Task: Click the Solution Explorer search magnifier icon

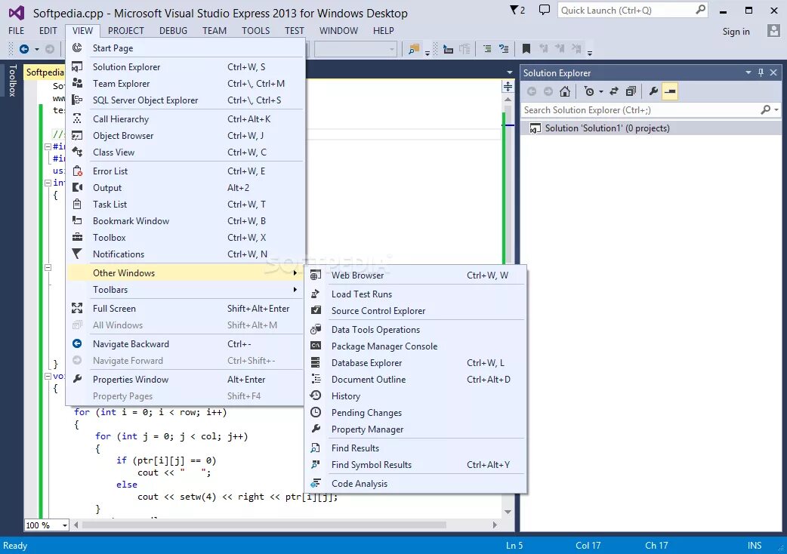Action: [x=765, y=109]
